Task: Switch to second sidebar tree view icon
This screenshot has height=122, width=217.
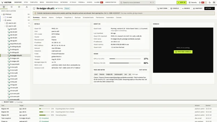Action: pyautogui.click(x=11, y=7)
